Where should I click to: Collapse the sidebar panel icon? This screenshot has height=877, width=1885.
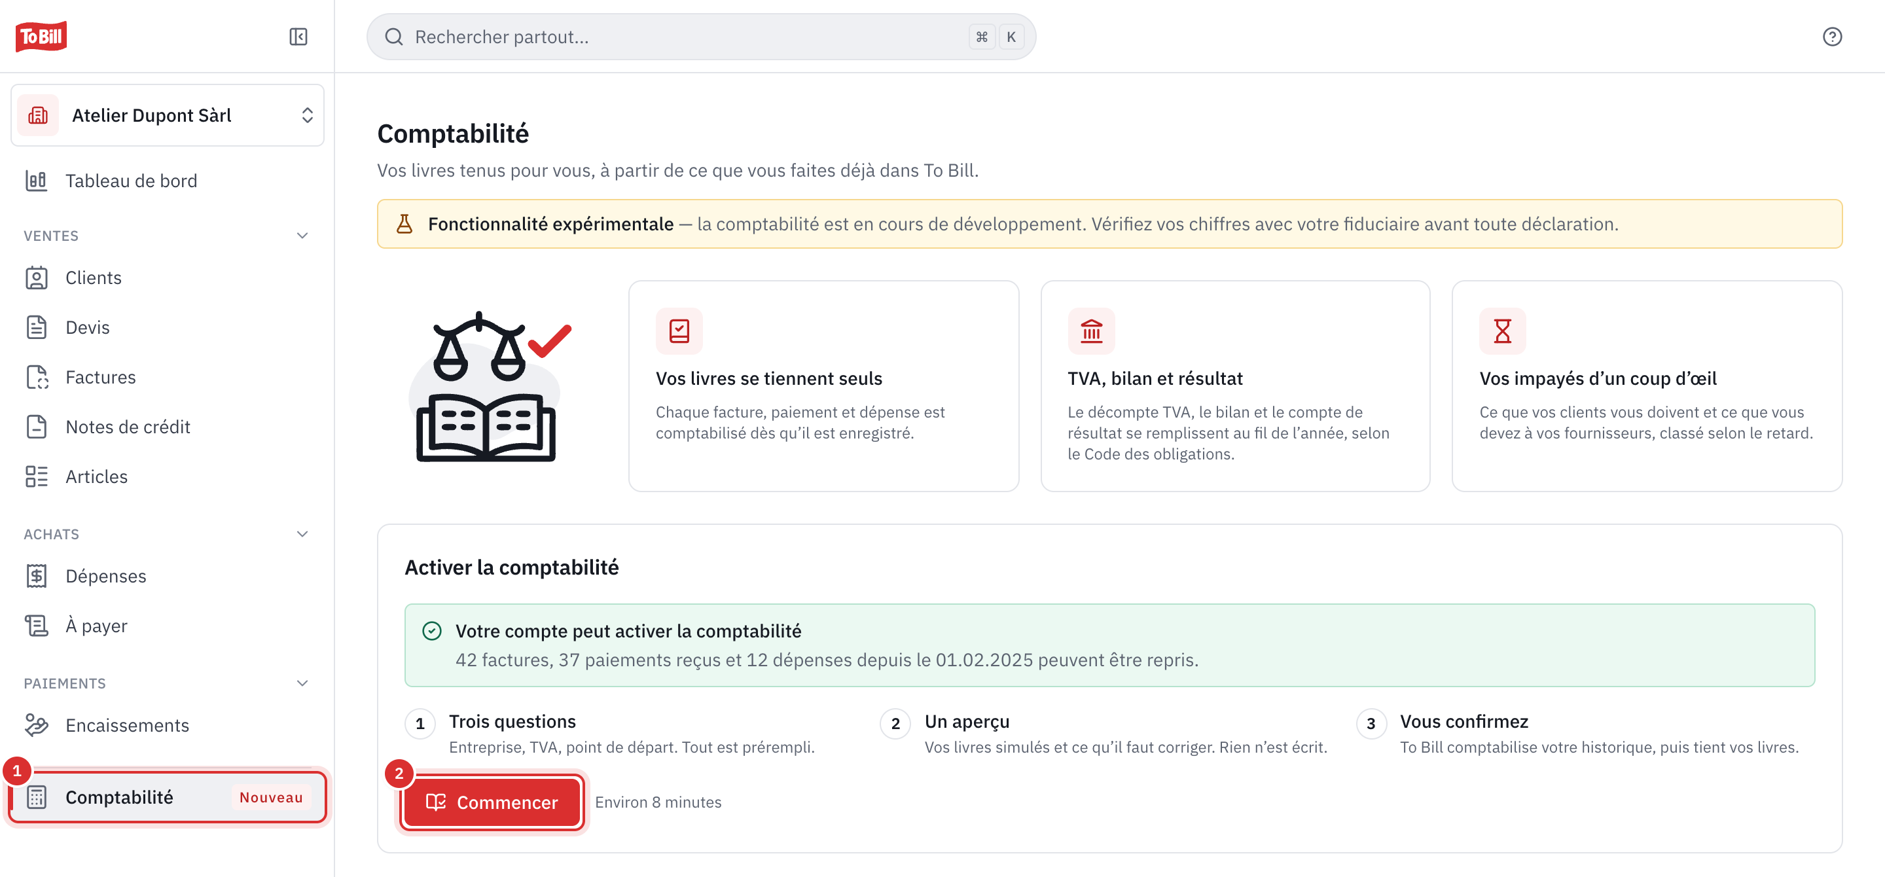pyautogui.click(x=298, y=37)
